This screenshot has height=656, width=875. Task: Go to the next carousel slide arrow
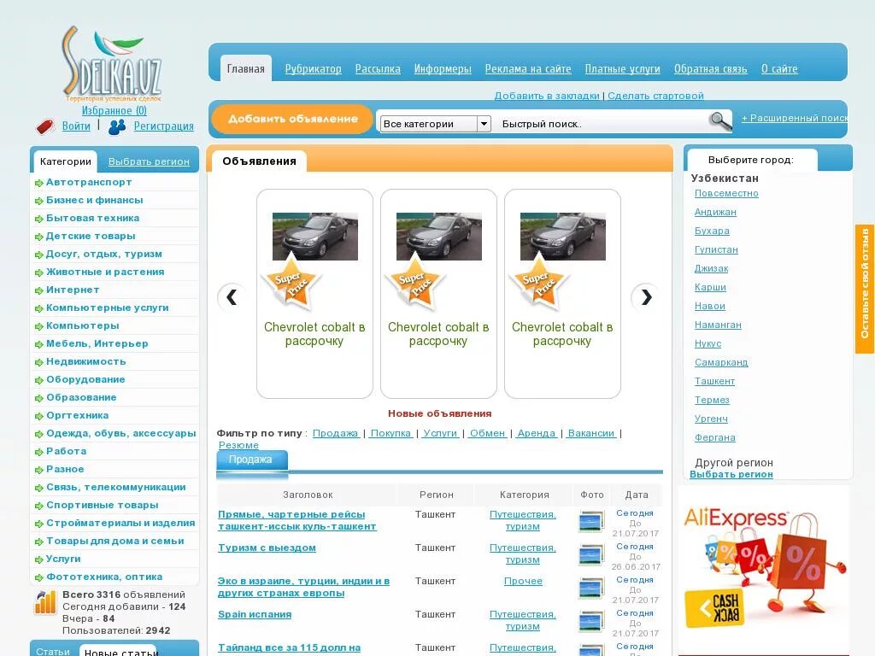click(x=646, y=297)
